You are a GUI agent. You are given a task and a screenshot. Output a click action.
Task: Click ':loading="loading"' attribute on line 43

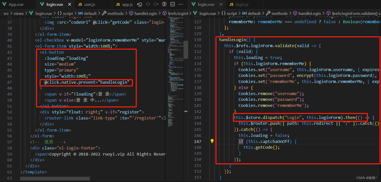[x=66, y=58]
